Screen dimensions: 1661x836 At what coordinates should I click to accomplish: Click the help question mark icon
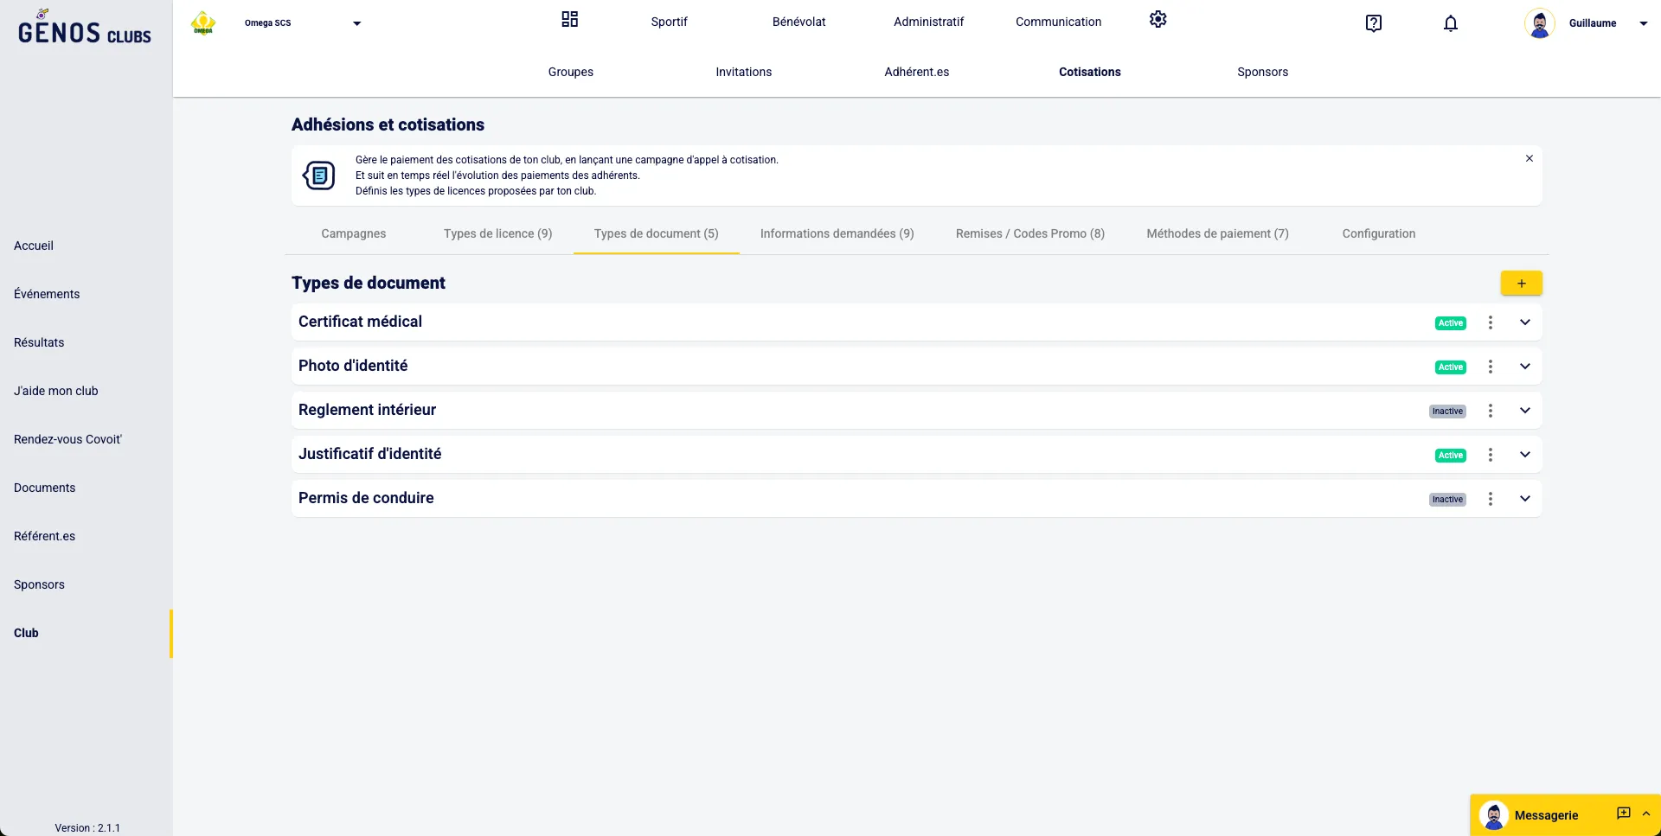pyautogui.click(x=1373, y=23)
